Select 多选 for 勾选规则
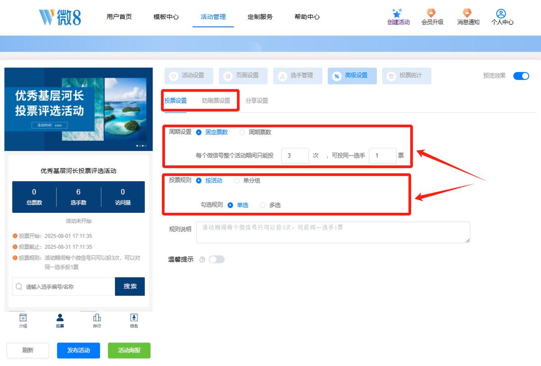 click(x=263, y=205)
